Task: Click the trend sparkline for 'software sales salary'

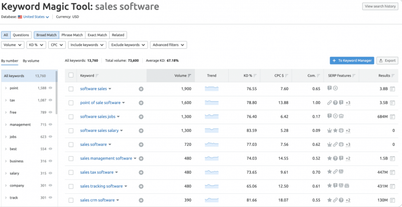Action: tap(212, 130)
